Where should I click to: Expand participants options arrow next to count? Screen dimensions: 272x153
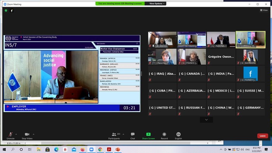[123, 134]
